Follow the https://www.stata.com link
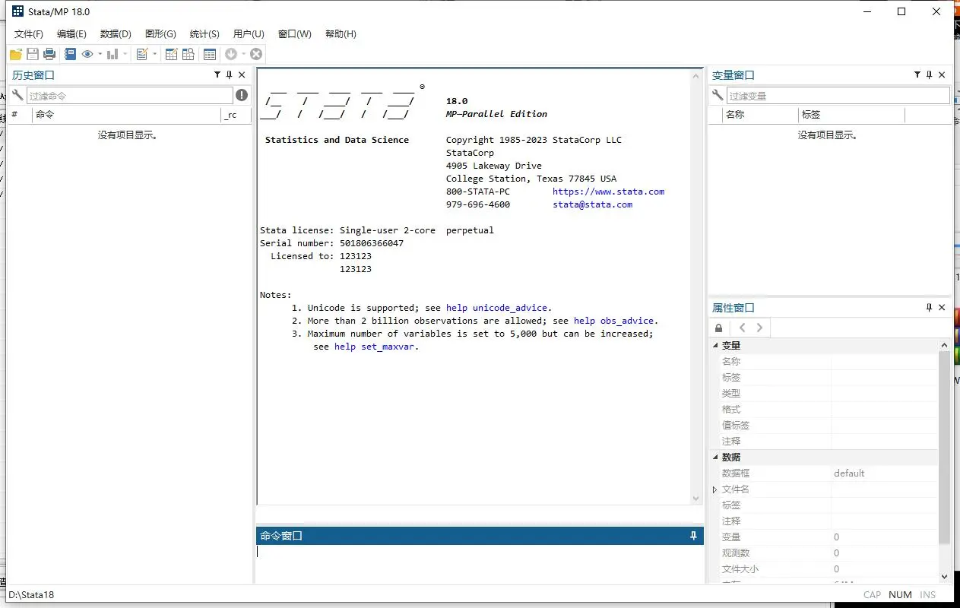Viewport: 960px width, 608px height. pyautogui.click(x=608, y=191)
